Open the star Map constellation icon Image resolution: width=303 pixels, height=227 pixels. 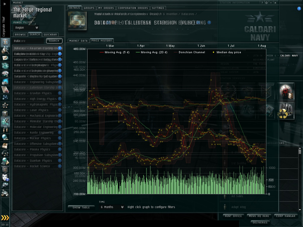click(5, 97)
